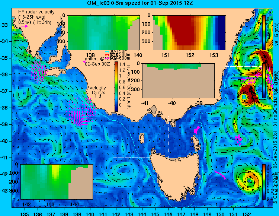Screen dimensions: 279x216
Task: Click the 'vel. E (m/s)' colorbar label
Action: pos(276,34)
